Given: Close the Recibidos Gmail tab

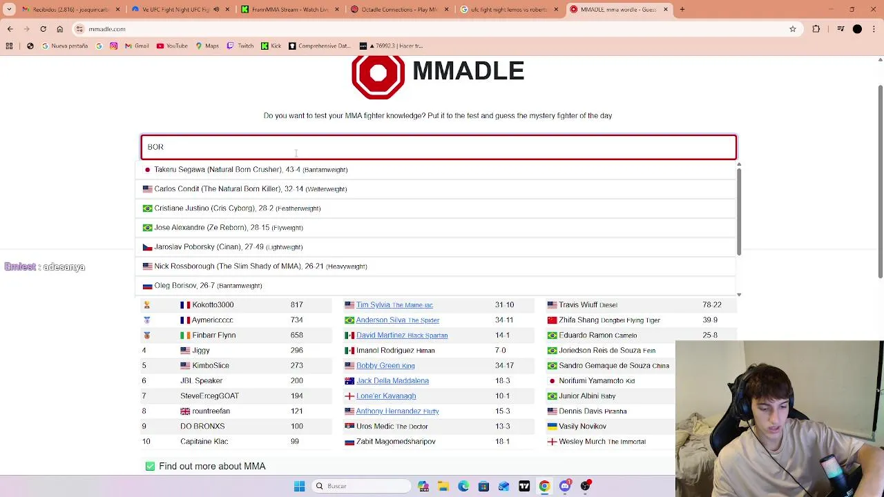Looking at the screenshot, I should coord(117,10).
